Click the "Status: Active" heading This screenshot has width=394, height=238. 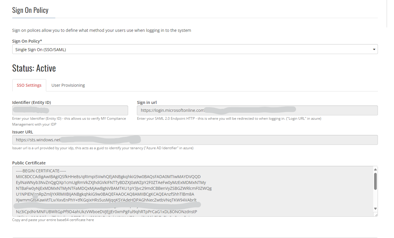coord(34,68)
